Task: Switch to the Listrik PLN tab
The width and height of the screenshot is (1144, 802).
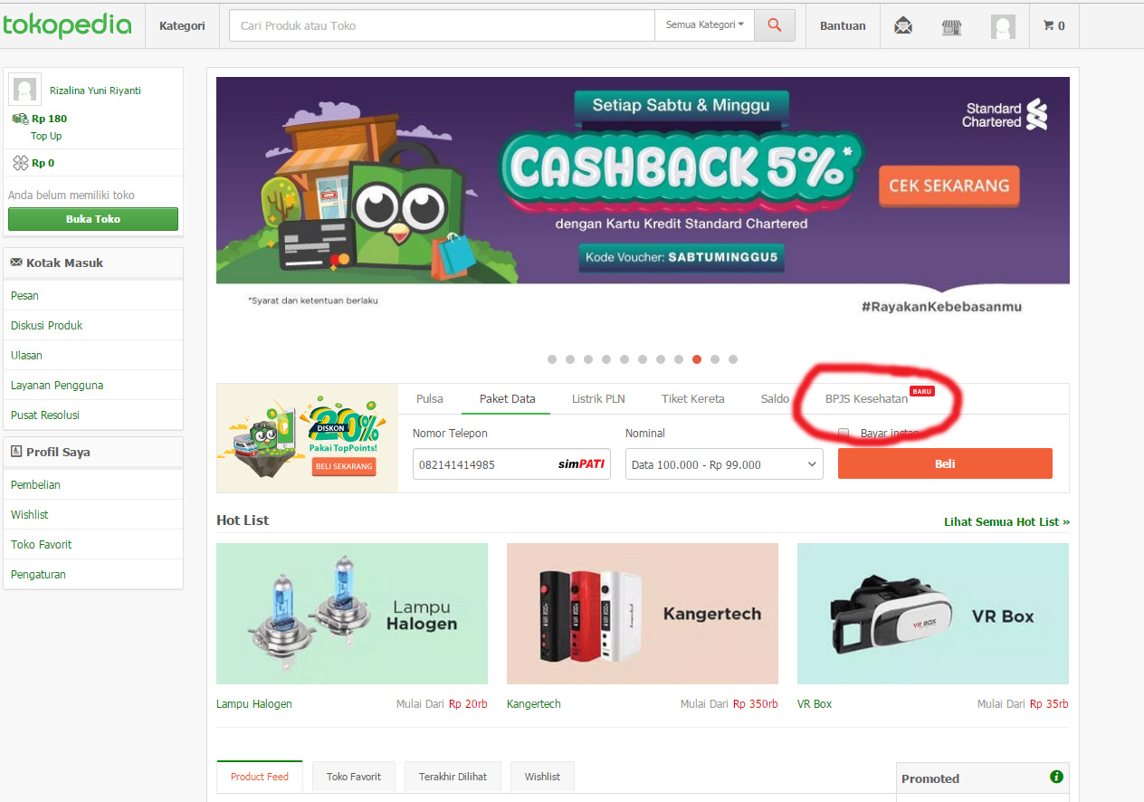Action: point(598,398)
